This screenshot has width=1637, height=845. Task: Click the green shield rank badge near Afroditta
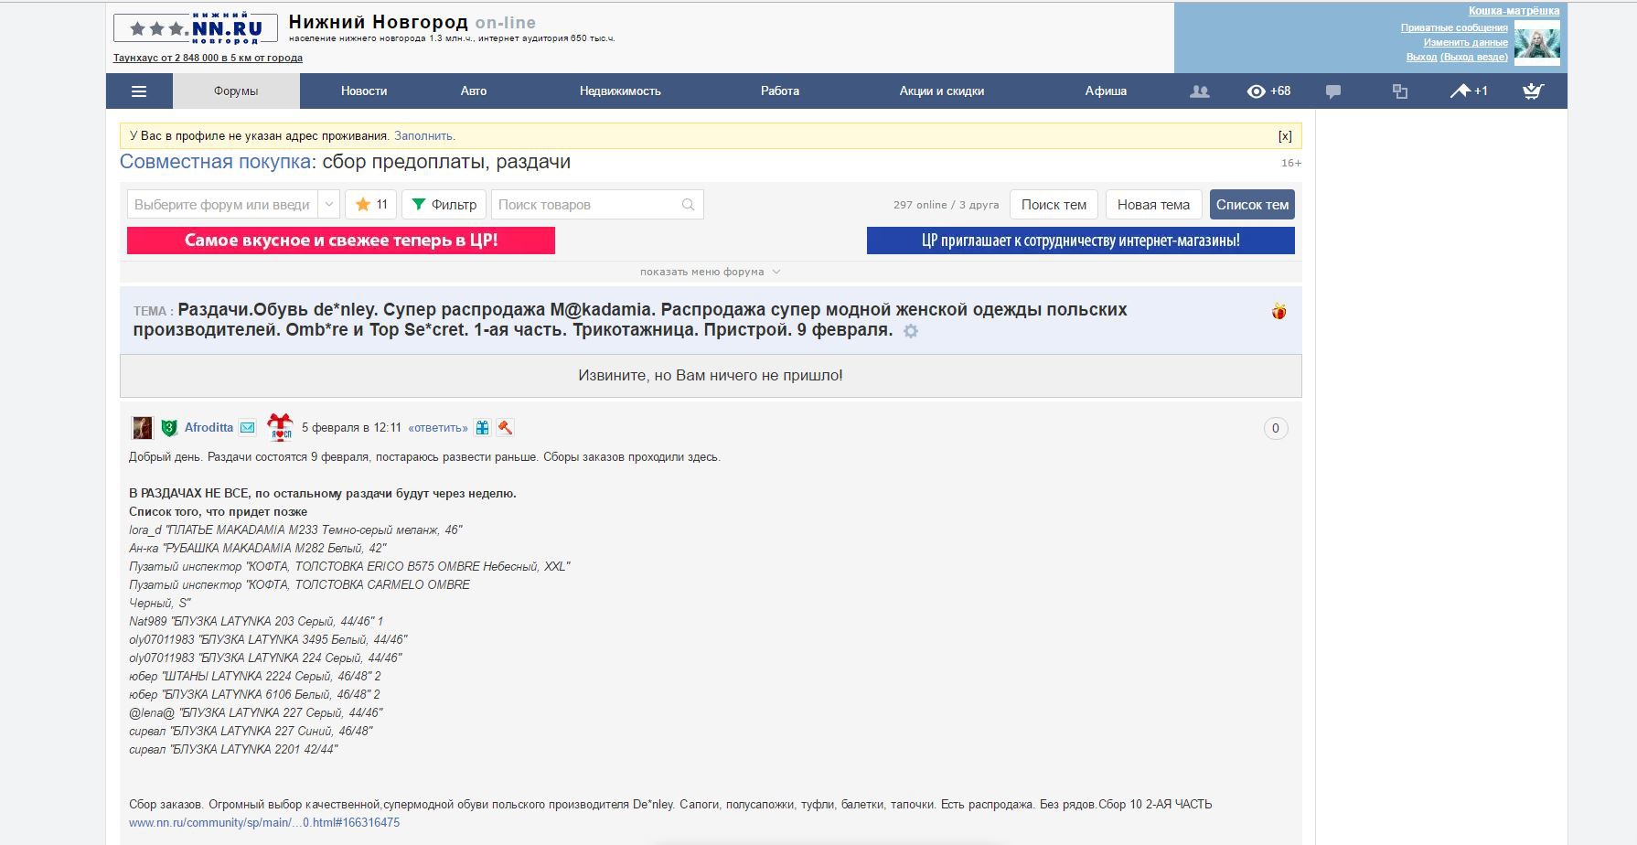tap(169, 427)
